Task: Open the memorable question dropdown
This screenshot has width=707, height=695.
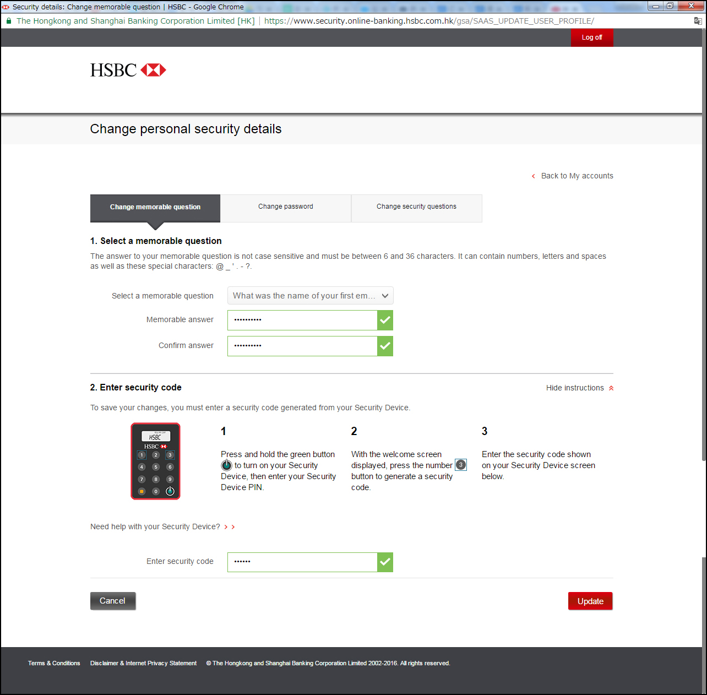Action: click(311, 296)
